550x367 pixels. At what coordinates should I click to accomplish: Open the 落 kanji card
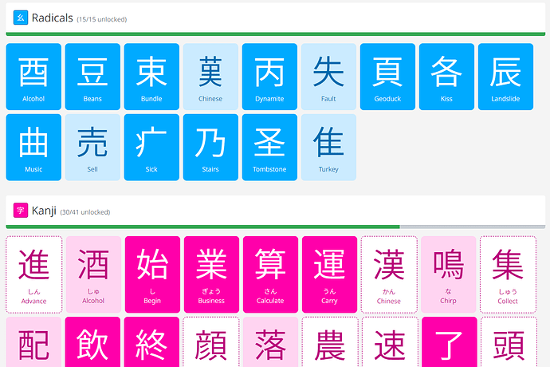(270, 341)
